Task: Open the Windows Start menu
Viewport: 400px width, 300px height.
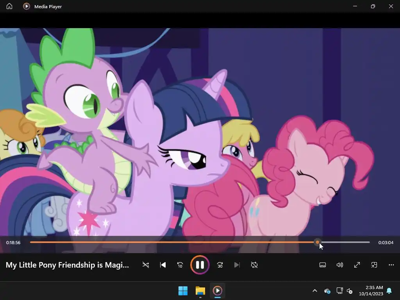Action: coord(183,291)
